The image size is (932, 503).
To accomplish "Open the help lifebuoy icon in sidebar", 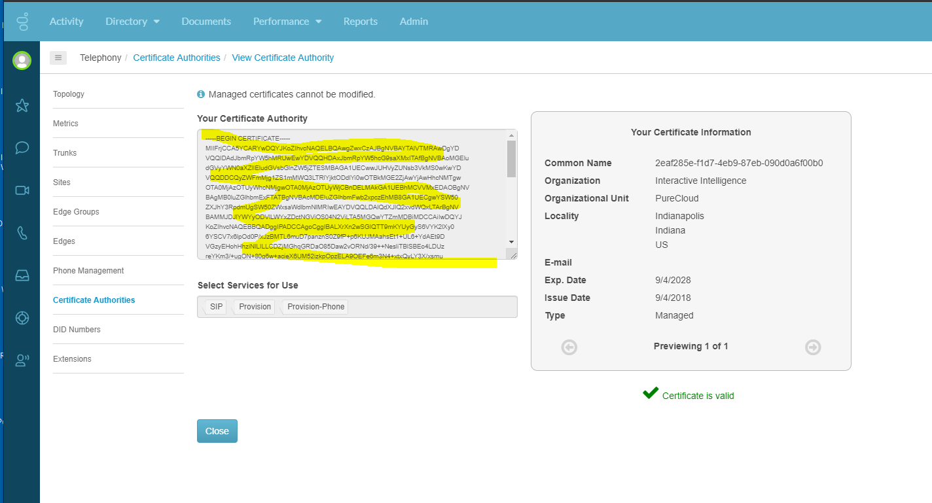I will pos(22,318).
